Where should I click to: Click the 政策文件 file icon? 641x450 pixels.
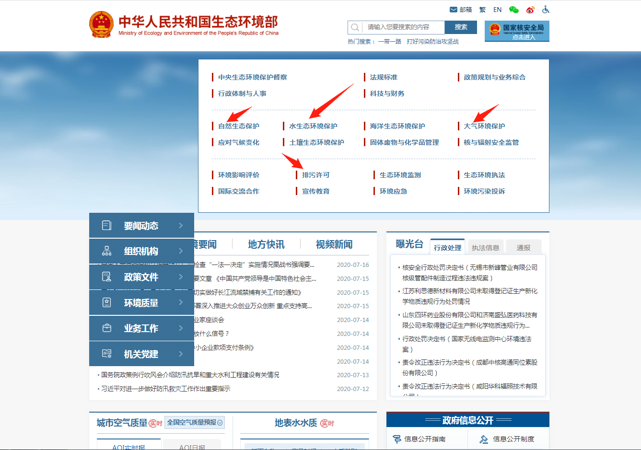coord(106,277)
